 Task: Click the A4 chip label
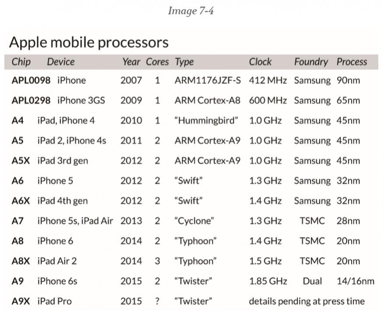coord(18,120)
